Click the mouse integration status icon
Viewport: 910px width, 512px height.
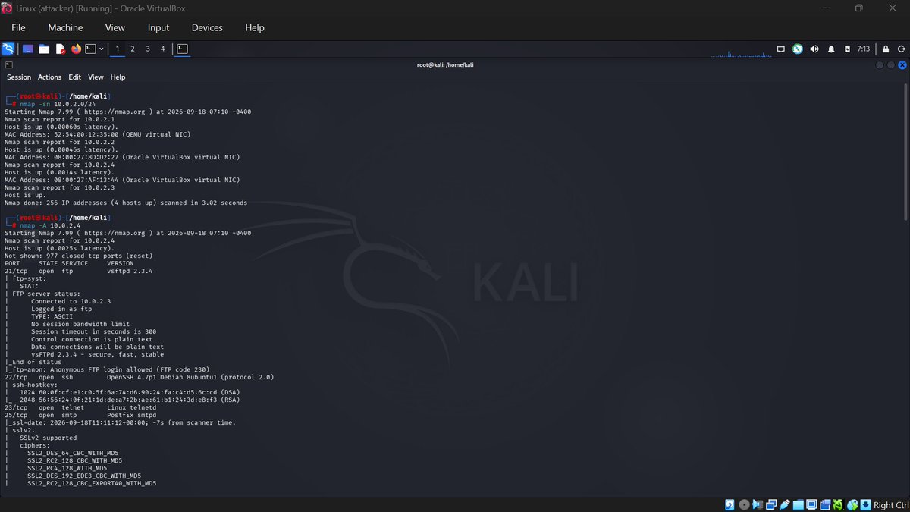pyautogui.click(x=852, y=505)
